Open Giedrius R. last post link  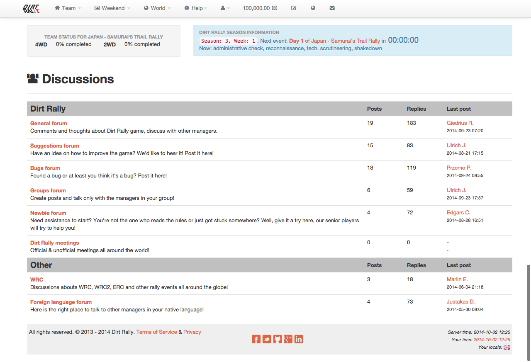pyautogui.click(x=460, y=123)
